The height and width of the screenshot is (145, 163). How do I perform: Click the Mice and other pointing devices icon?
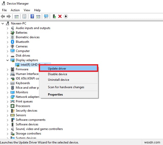coord(12,88)
